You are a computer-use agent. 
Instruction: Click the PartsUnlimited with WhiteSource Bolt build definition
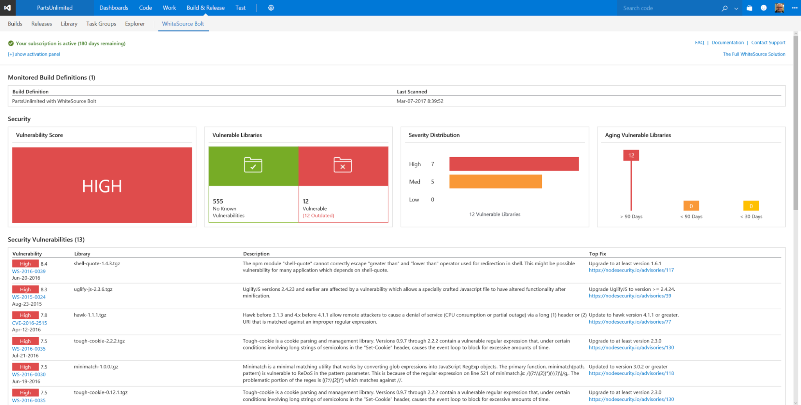tap(54, 101)
